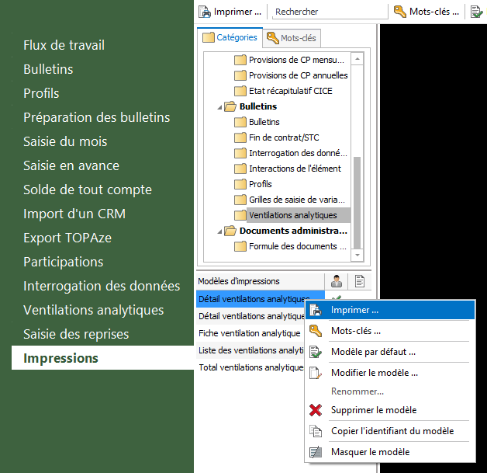Image resolution: width=487 pixels, height=473 pixels.
Task: Open Saisie du mois in sidebar
Action: click(65, 141)
